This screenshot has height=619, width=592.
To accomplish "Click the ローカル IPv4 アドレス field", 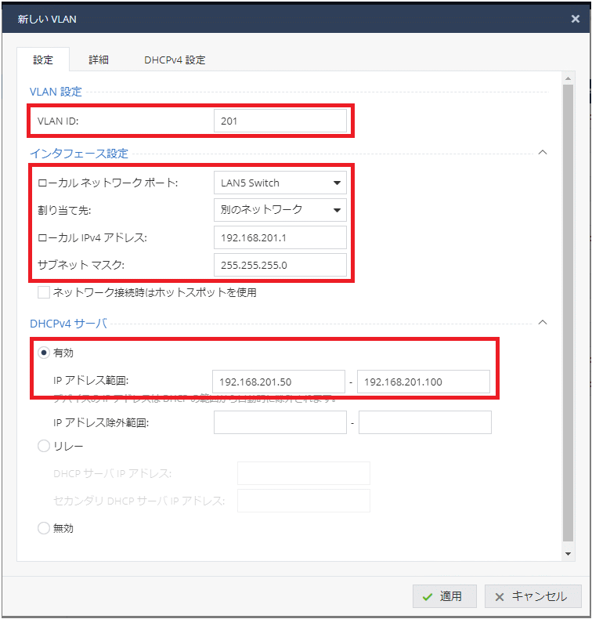I will (x=280, y=237).
